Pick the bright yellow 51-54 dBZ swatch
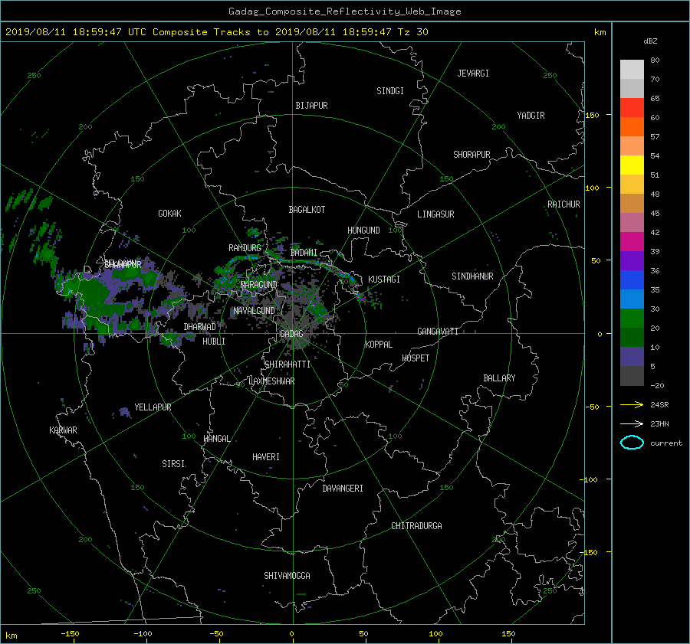 632,165
